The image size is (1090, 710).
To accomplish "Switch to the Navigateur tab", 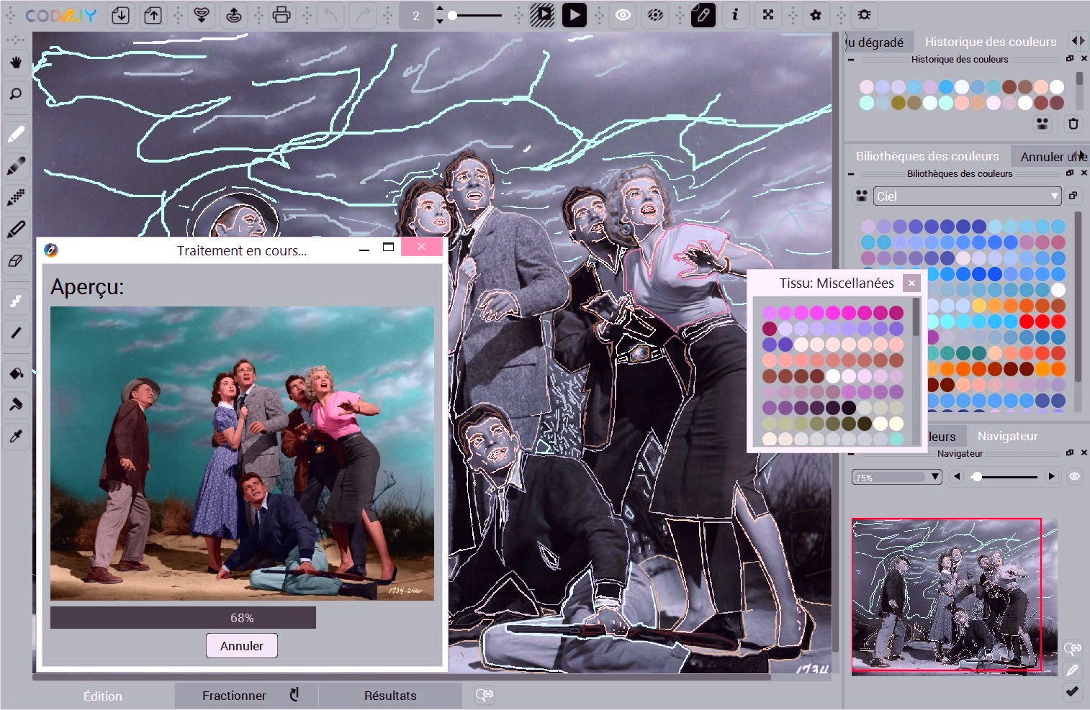I will (x=1007, y=436).
